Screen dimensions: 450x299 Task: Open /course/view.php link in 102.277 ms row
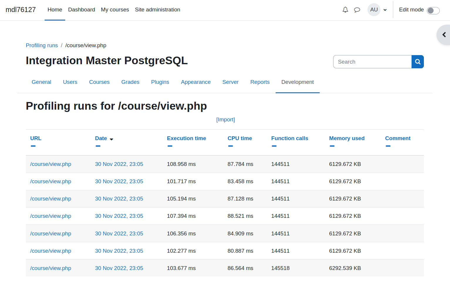click(51, 251)
